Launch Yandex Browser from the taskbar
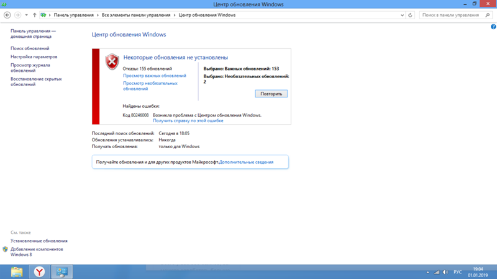497x279 pixels. (x=39, y=272)
